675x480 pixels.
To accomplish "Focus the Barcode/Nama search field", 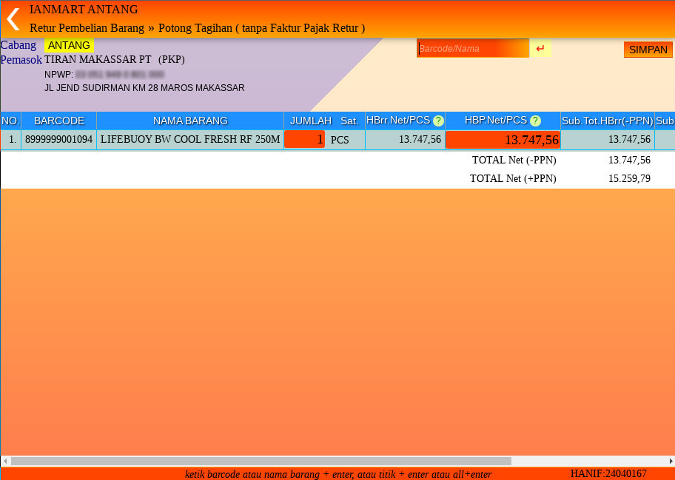I will tap(473, 49).
